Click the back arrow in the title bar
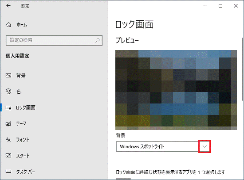The width and height of the screenshot is (244, 180). coord(8,6)
